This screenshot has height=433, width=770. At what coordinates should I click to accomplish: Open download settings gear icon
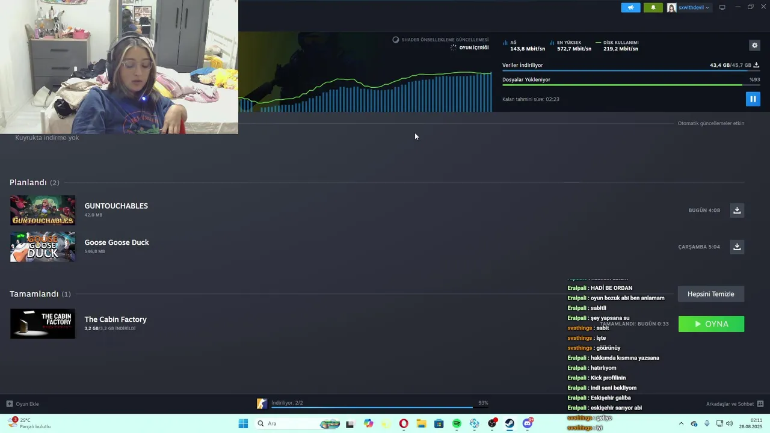pos(754,46)
